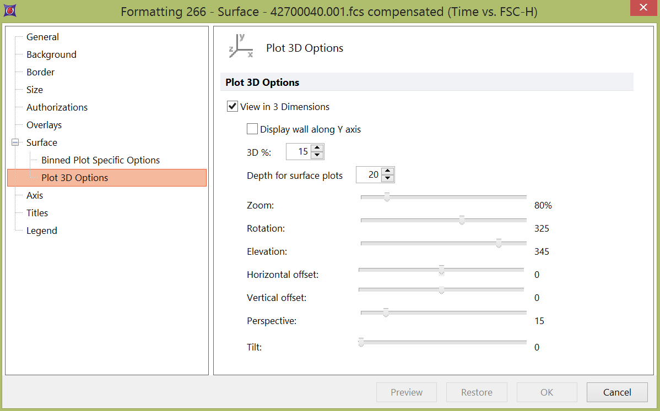
Task: Decrease the 3D % value with down arrow
Action: pyautogui.click(x=317, y=155)
